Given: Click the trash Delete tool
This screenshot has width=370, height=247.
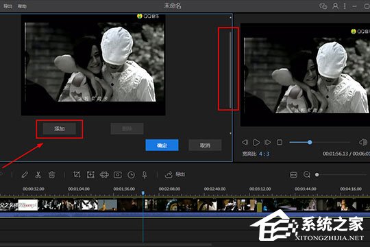Looking at the screenshot, I should pyautogui.click(x=51, y=175).
